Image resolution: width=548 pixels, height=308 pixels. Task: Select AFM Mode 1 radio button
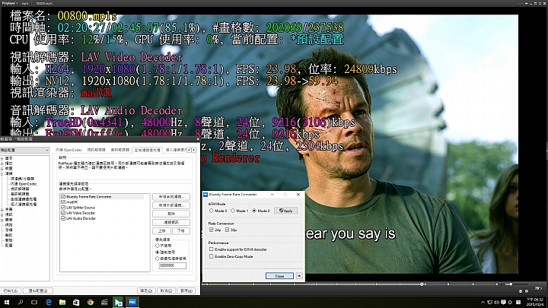(232, 211)
